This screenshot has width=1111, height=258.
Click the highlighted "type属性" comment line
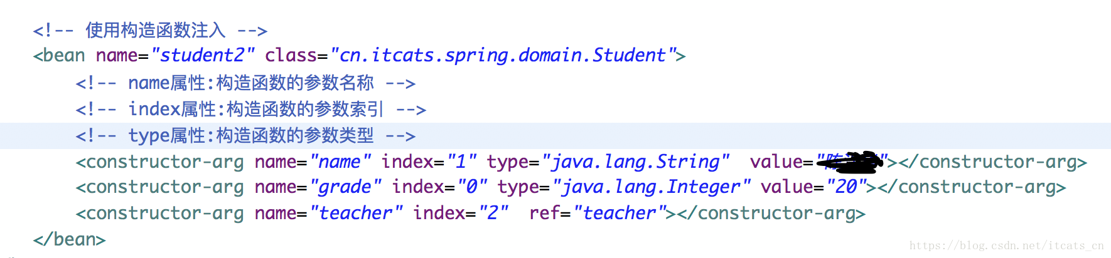[x=245, y=136]
